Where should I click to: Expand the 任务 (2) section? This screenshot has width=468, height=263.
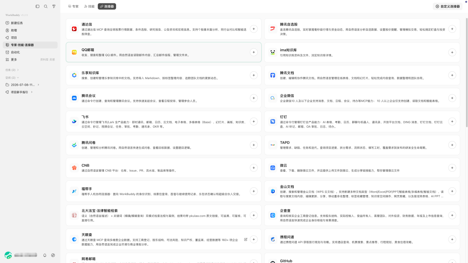tap(12, 70)
